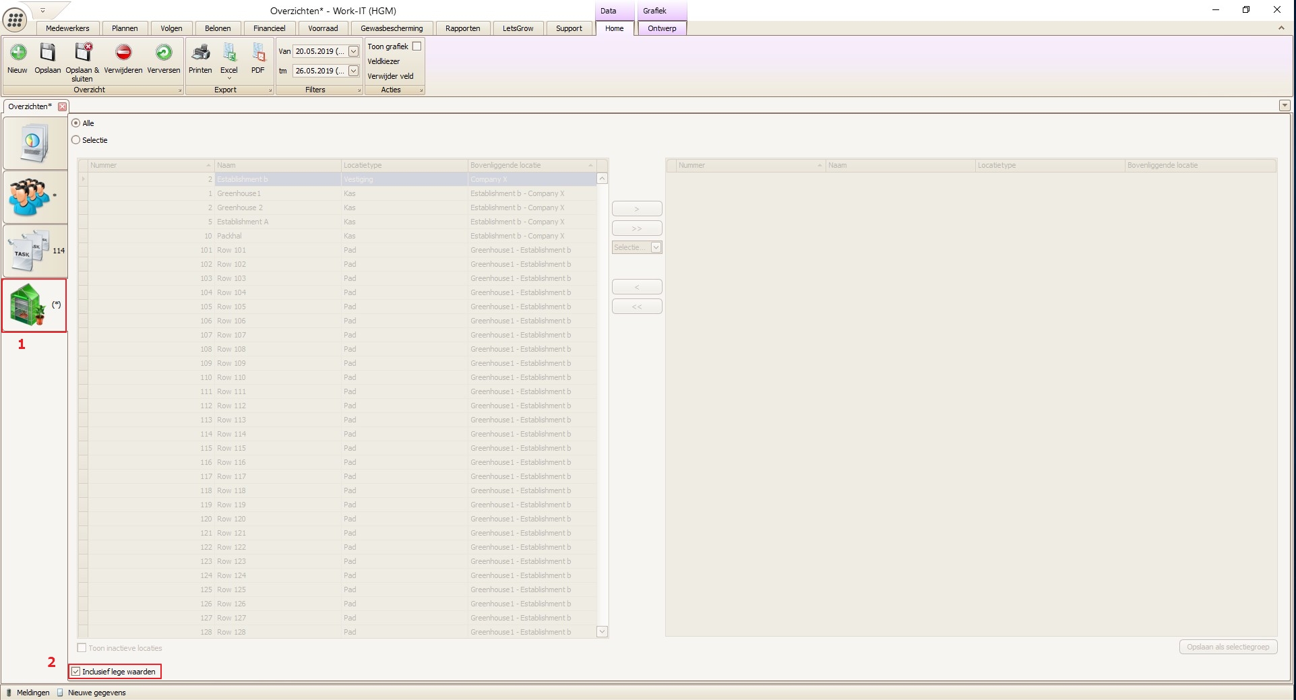Open the tm date dropdown
The height and width of the screenshot is (700, 1296).
[353, 71]
